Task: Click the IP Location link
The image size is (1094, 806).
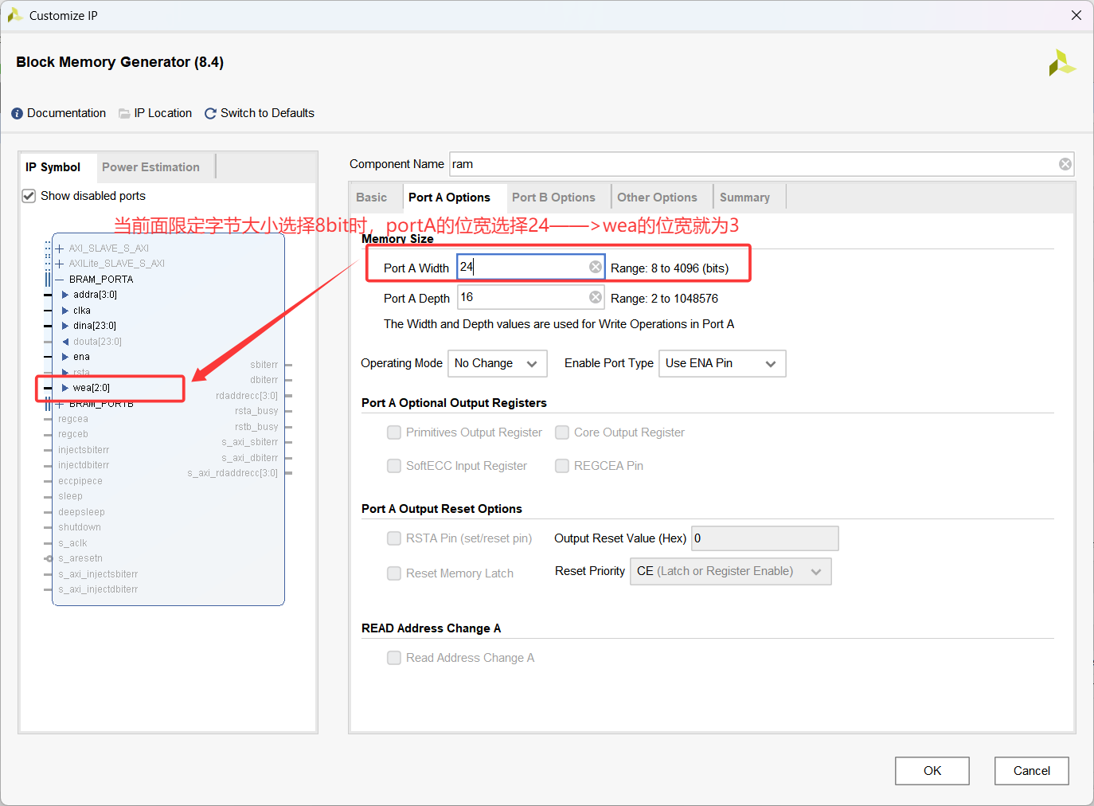Action: (x=163, y=114)
